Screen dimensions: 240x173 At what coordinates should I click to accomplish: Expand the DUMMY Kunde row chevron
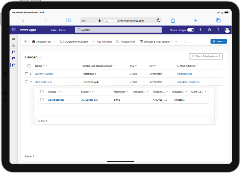click(x=31, y=74)
